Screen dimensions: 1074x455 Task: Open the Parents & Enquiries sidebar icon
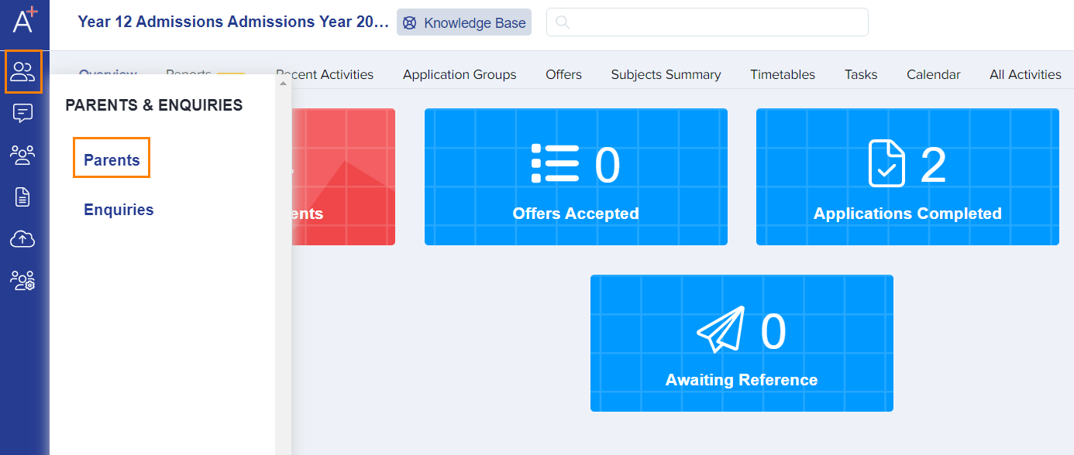[x=23, y=72]
